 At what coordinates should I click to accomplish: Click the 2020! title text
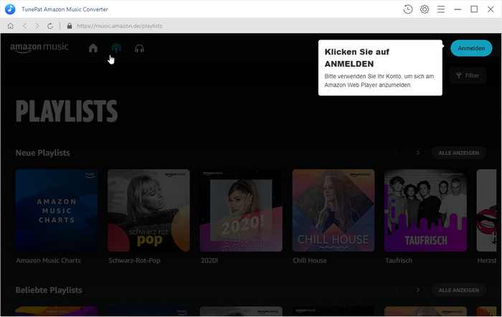(209, 260)
